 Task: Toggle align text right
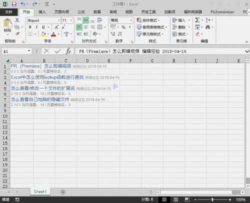[92, 27]
